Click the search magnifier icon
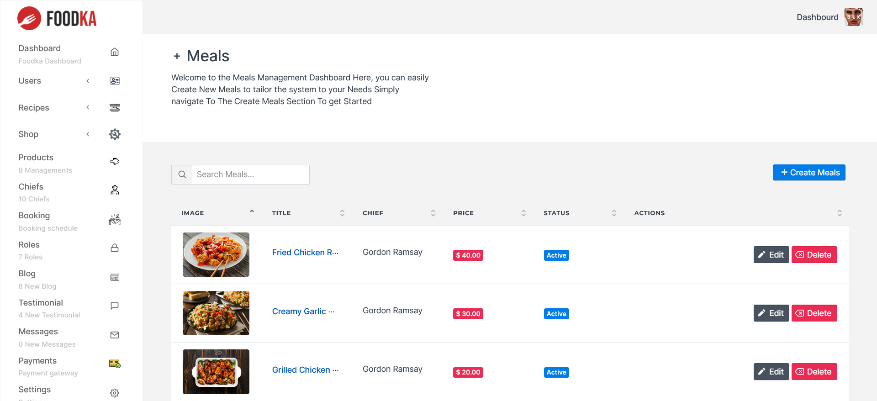Viewport: 877px width, 401px height. point(182,174)
